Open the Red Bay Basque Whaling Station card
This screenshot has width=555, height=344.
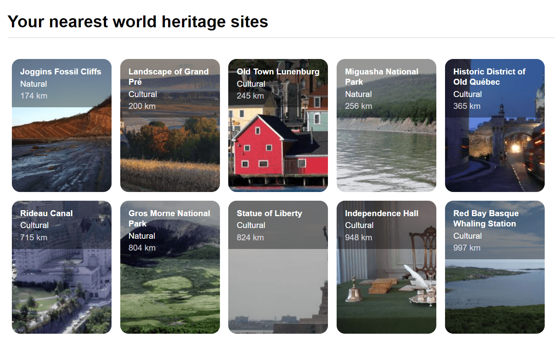point(494,266)
